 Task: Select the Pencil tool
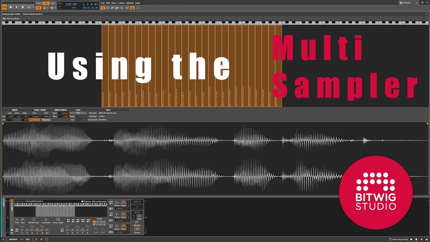pos(112,8)
